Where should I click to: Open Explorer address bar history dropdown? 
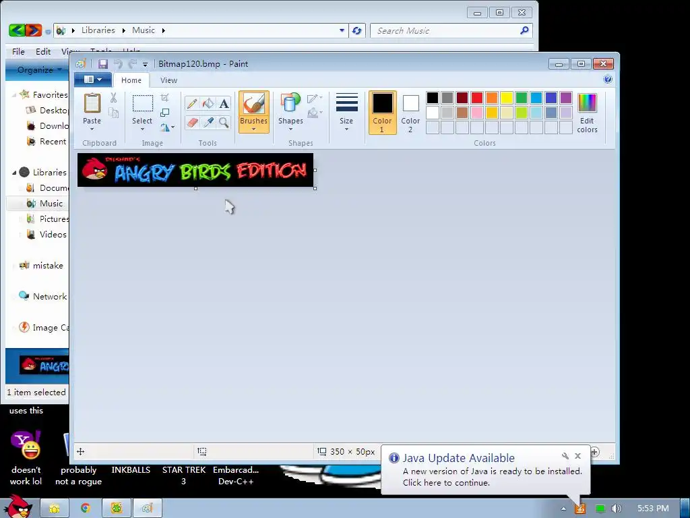[x=342, y=30]
